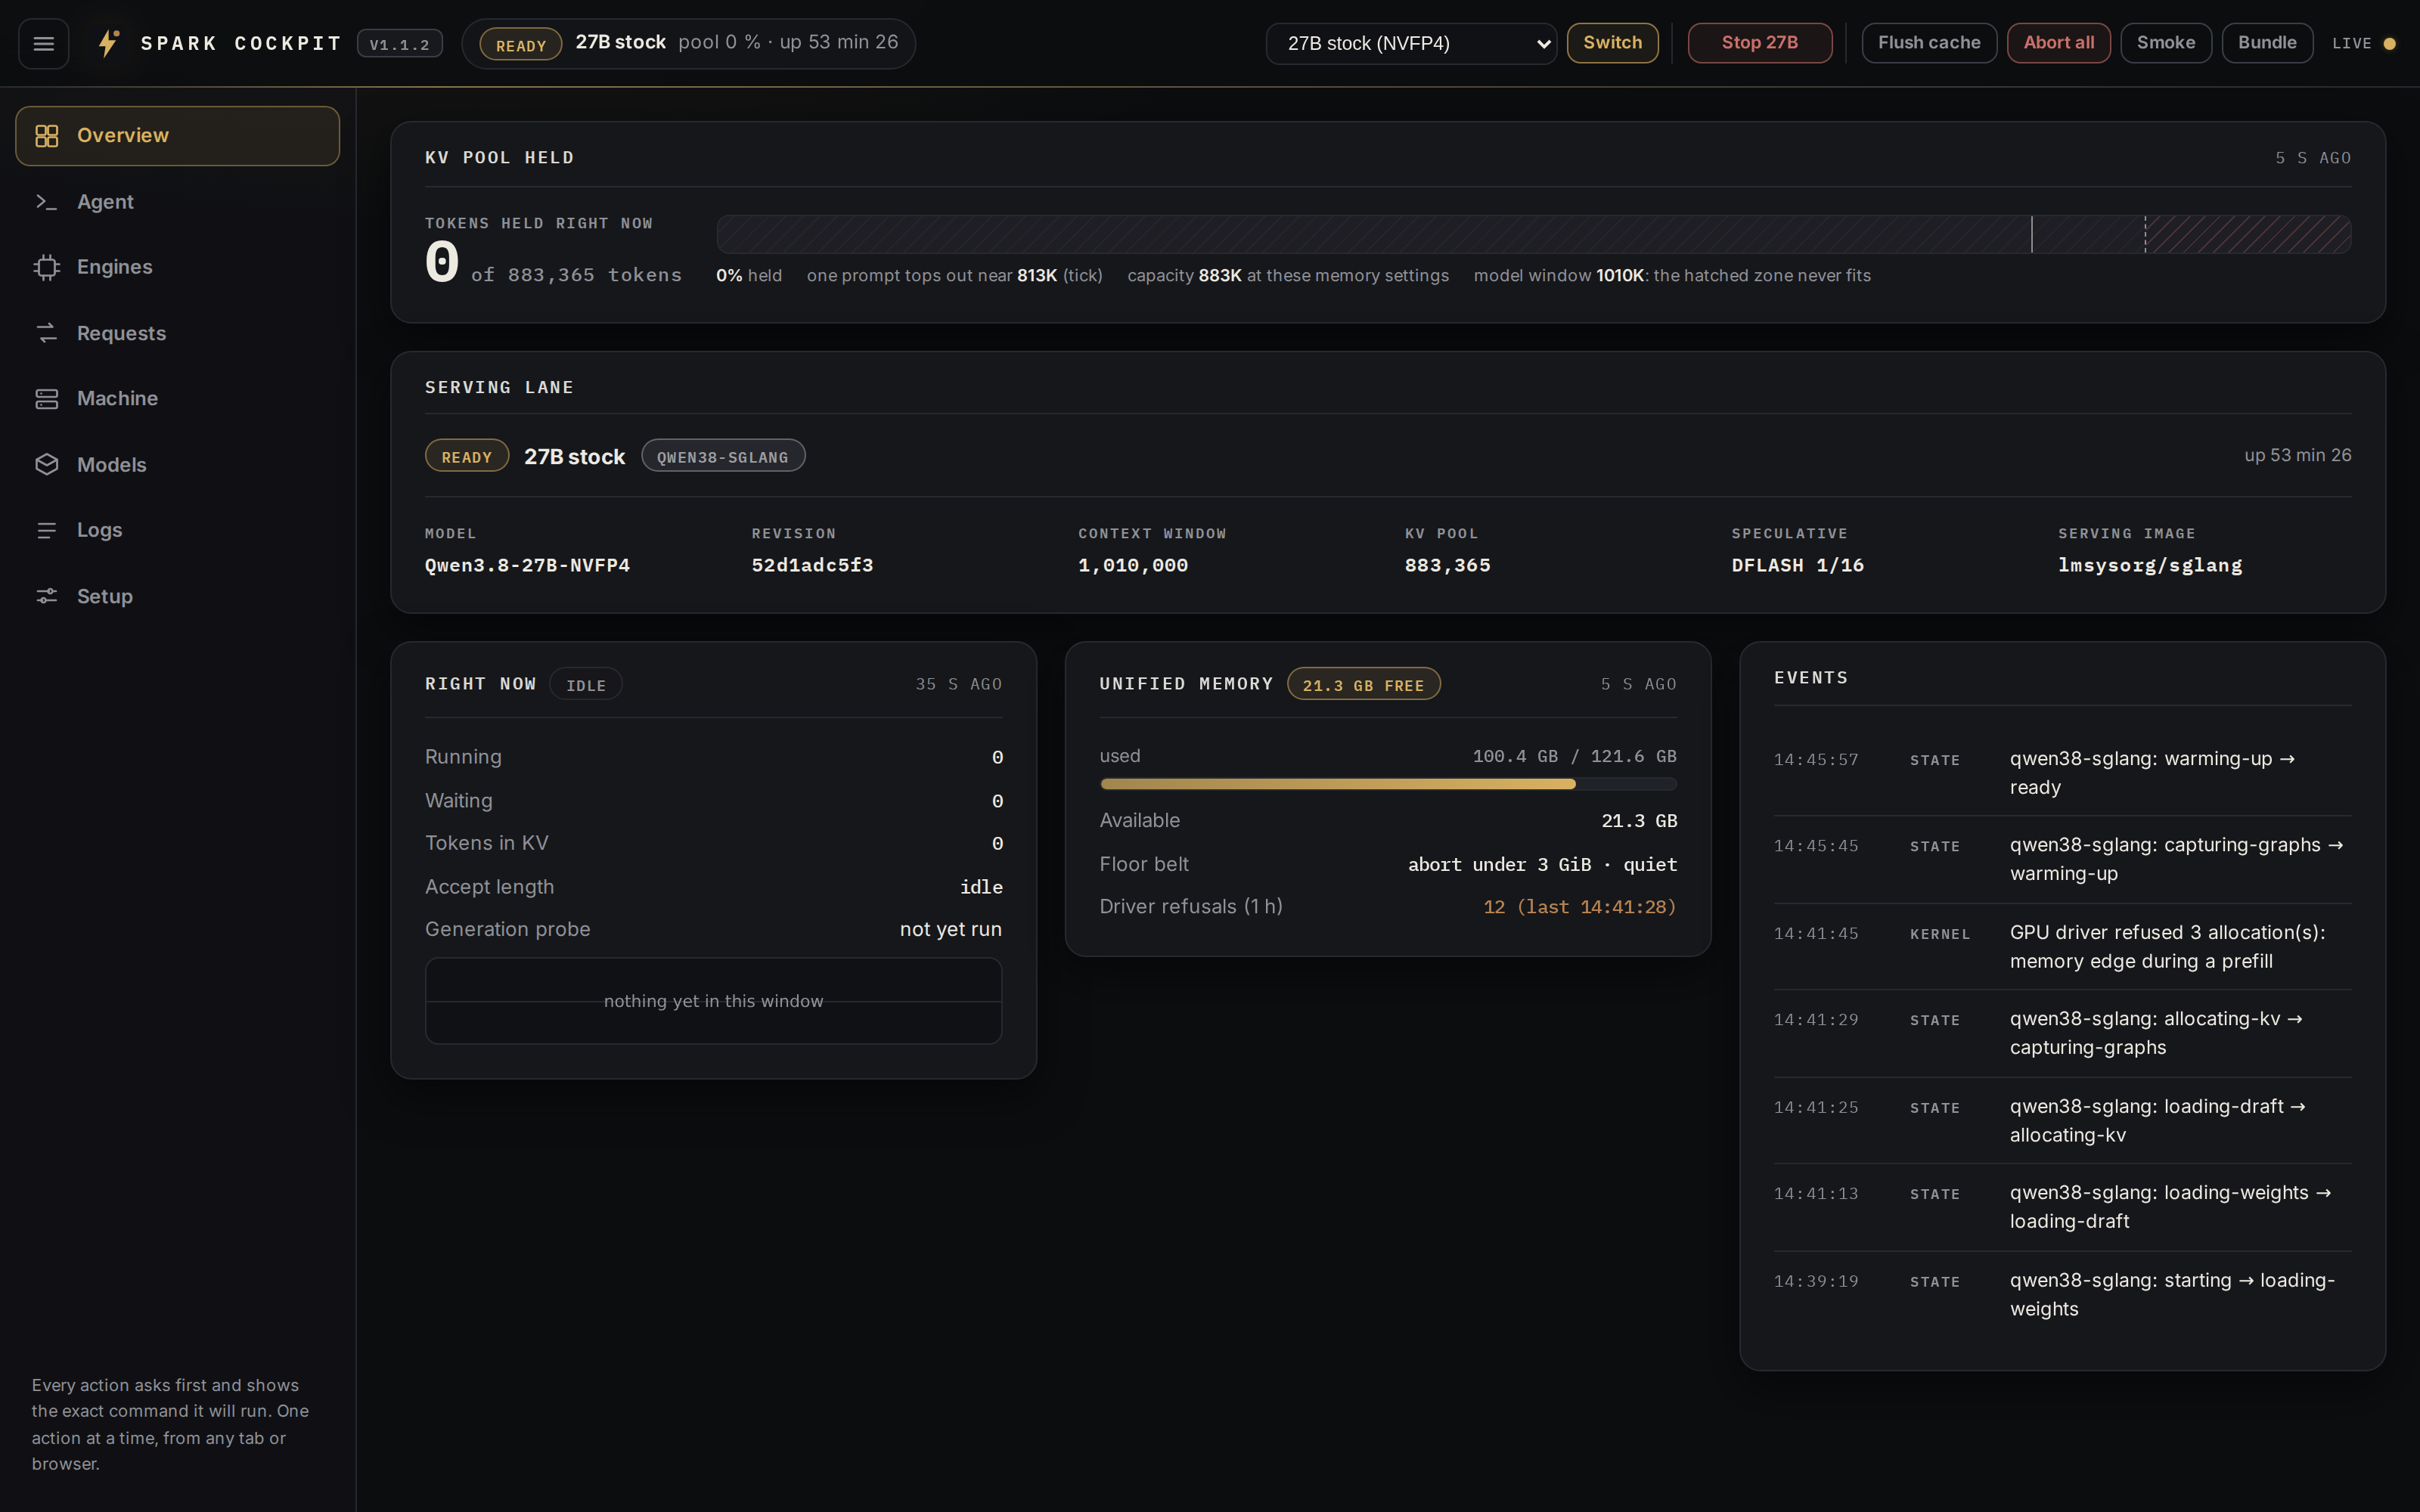Select the 14:39:19 starting event

click(x=2062, y=1294)
